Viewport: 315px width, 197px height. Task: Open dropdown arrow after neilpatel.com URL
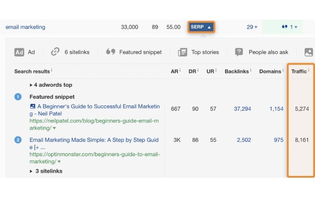pyautogui.click(x=54, y=128)
